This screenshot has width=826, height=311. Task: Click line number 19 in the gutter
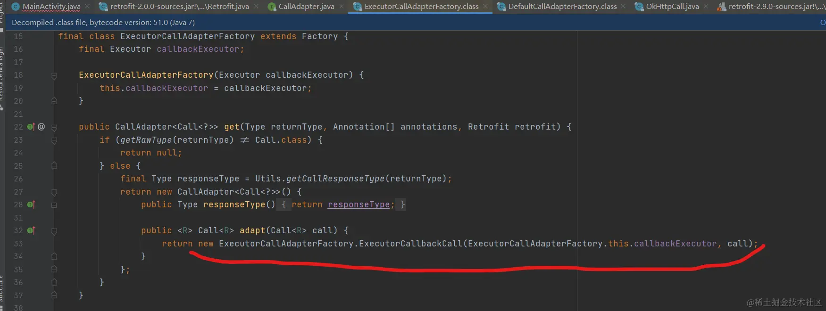18,88
